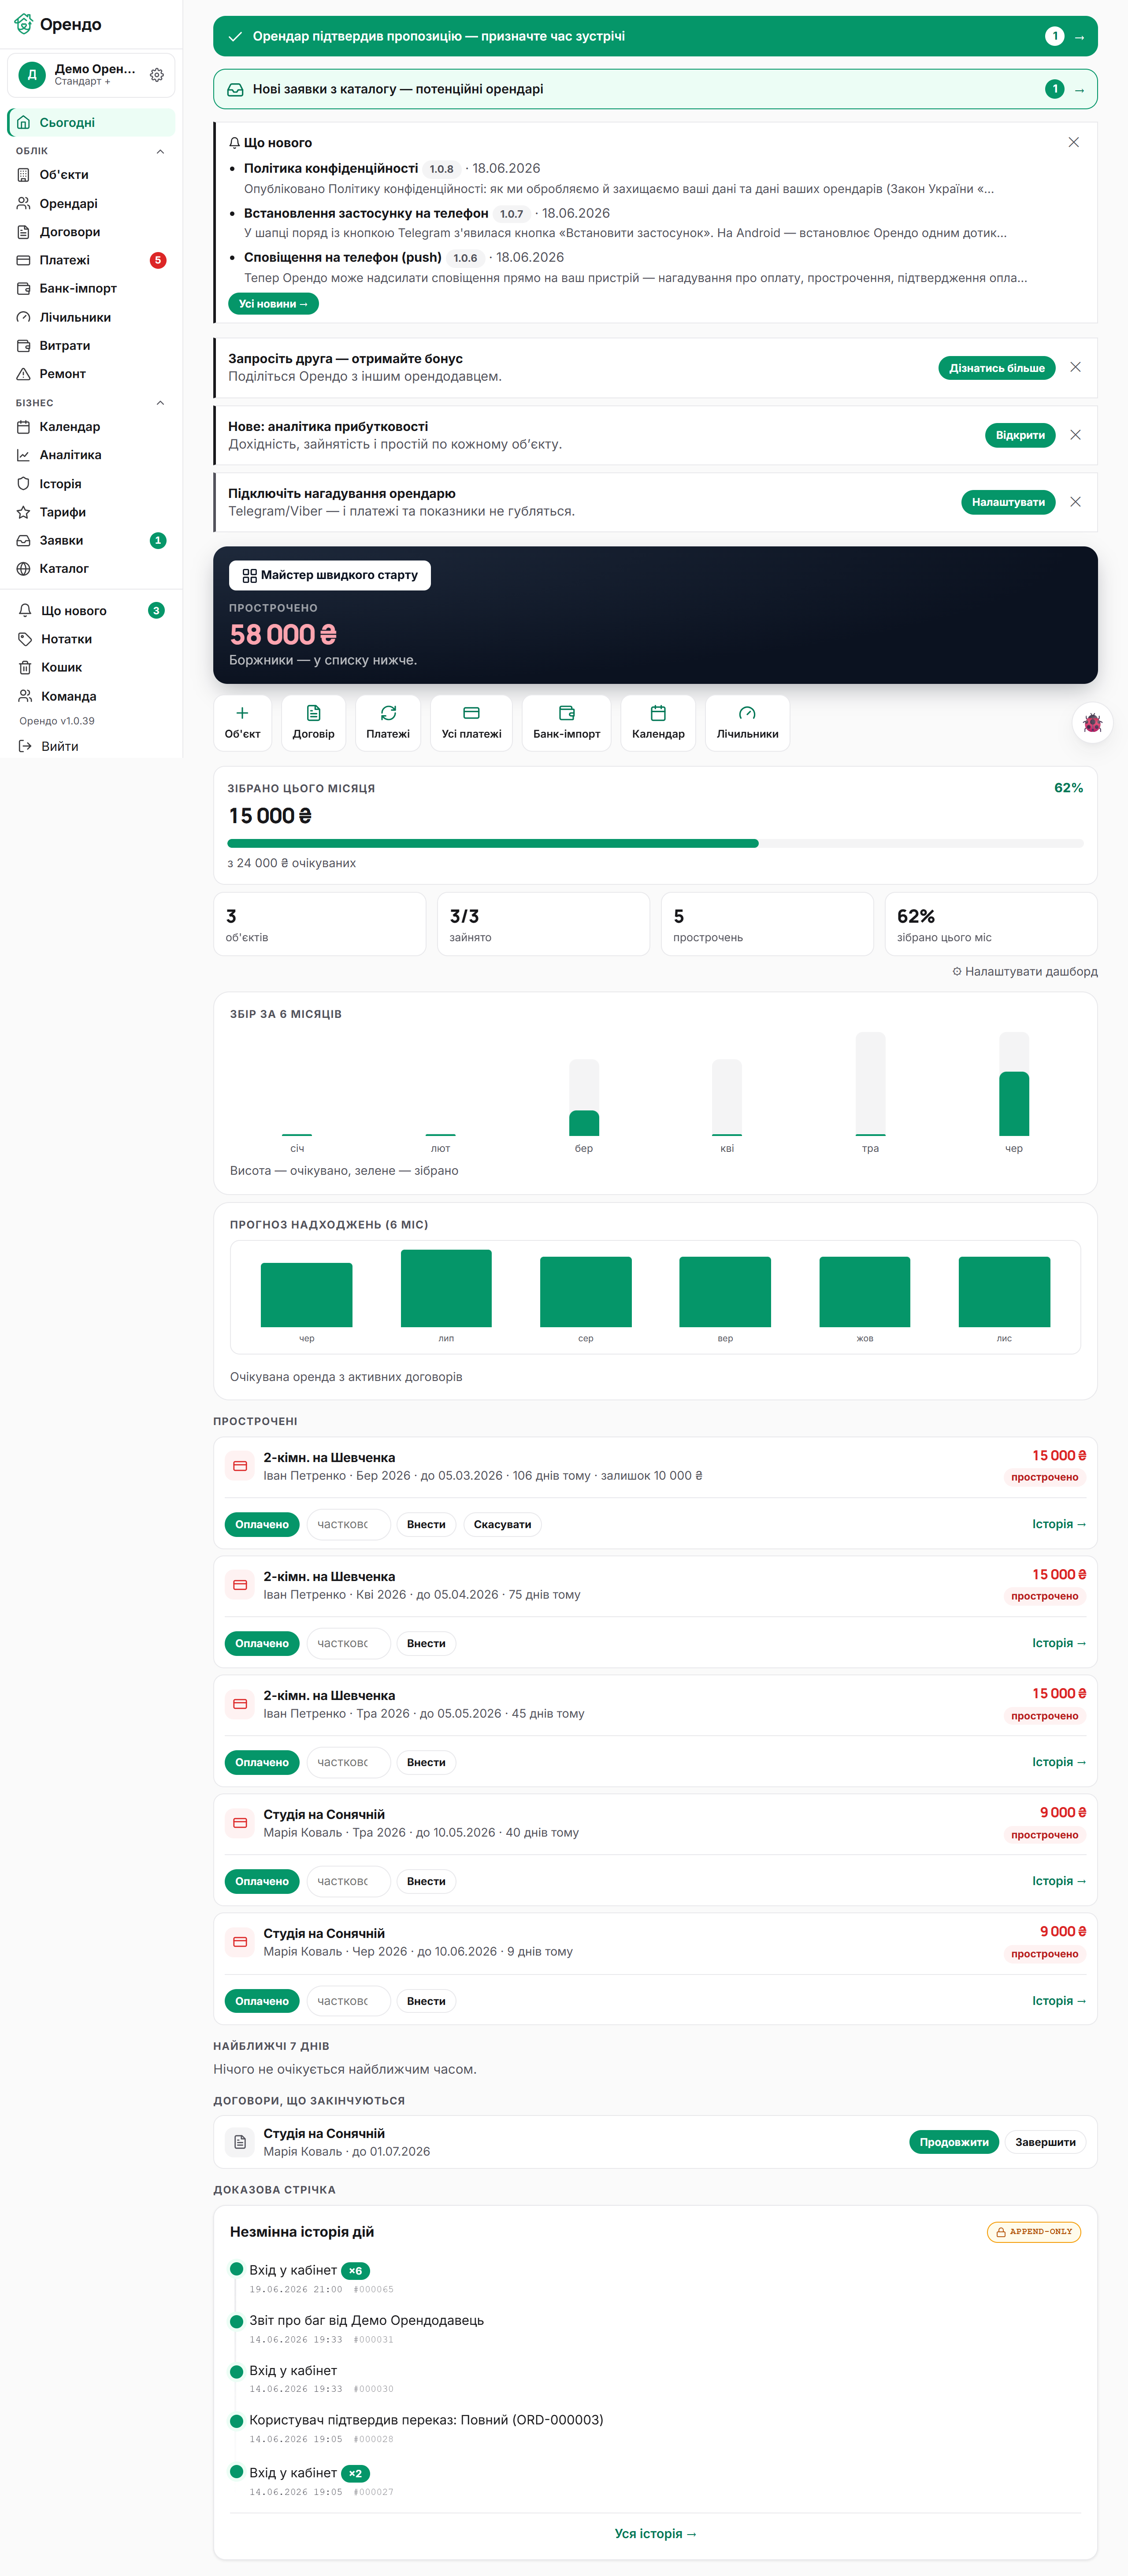Go to Сьогодні in sidebar
Viewport: 1128px width, 2576px height.
pyautogui.click(x=91, y=122)
